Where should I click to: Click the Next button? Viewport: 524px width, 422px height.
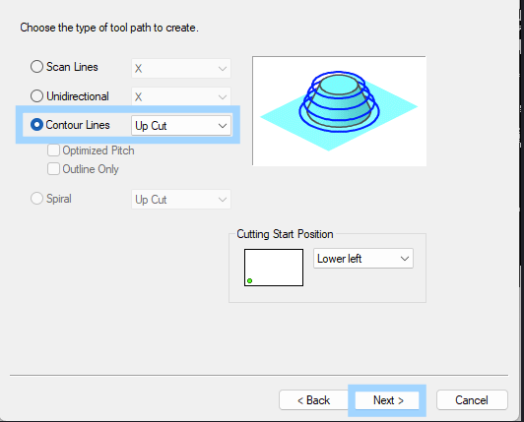pos(387,400)
